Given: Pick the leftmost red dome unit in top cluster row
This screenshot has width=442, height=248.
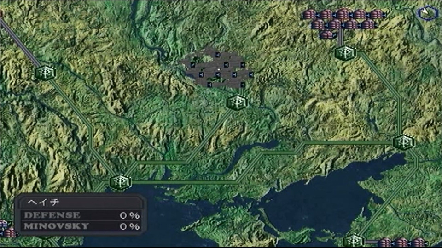Looking at the screenshot, I should click(x=309, y=14).
